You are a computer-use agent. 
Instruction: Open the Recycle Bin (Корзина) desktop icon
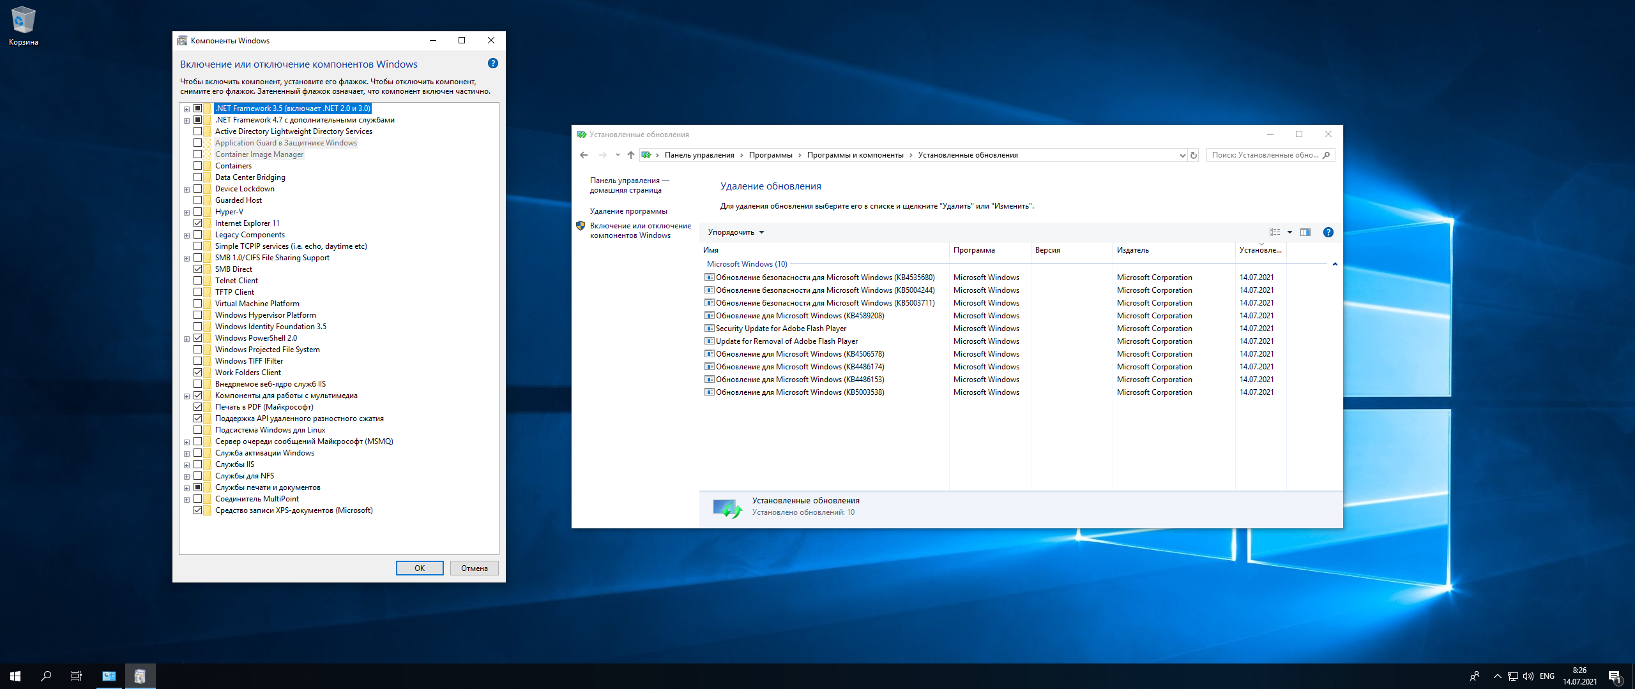(24, 26)
